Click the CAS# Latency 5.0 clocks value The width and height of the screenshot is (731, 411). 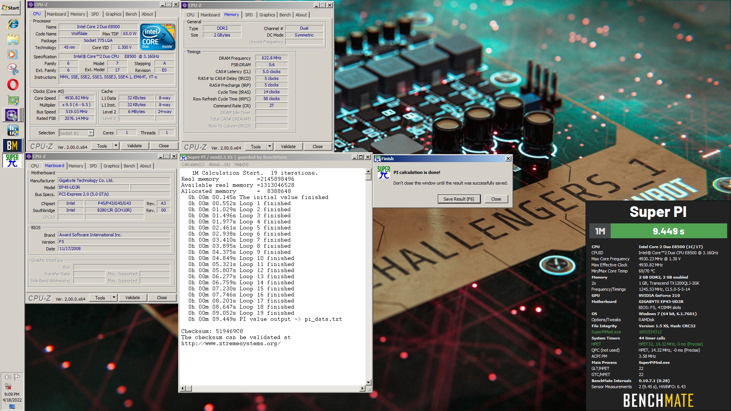(x=271, y=72)
